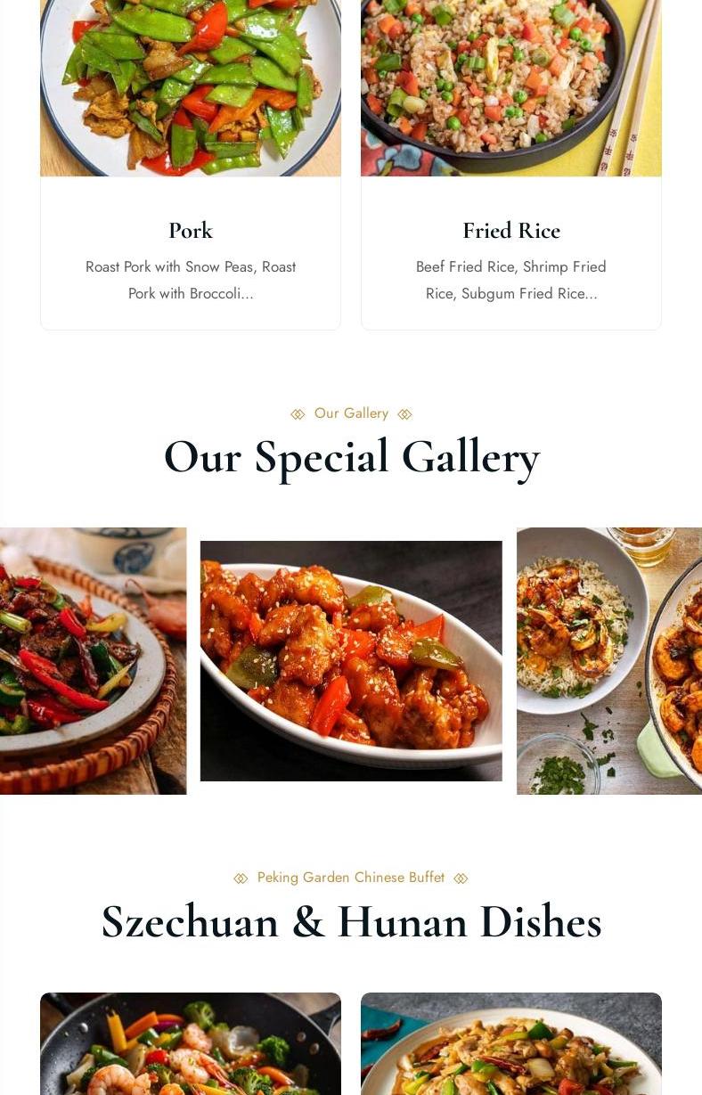
Task: Open the shrimp stir-fry wok dish image
Action: 191,1043
